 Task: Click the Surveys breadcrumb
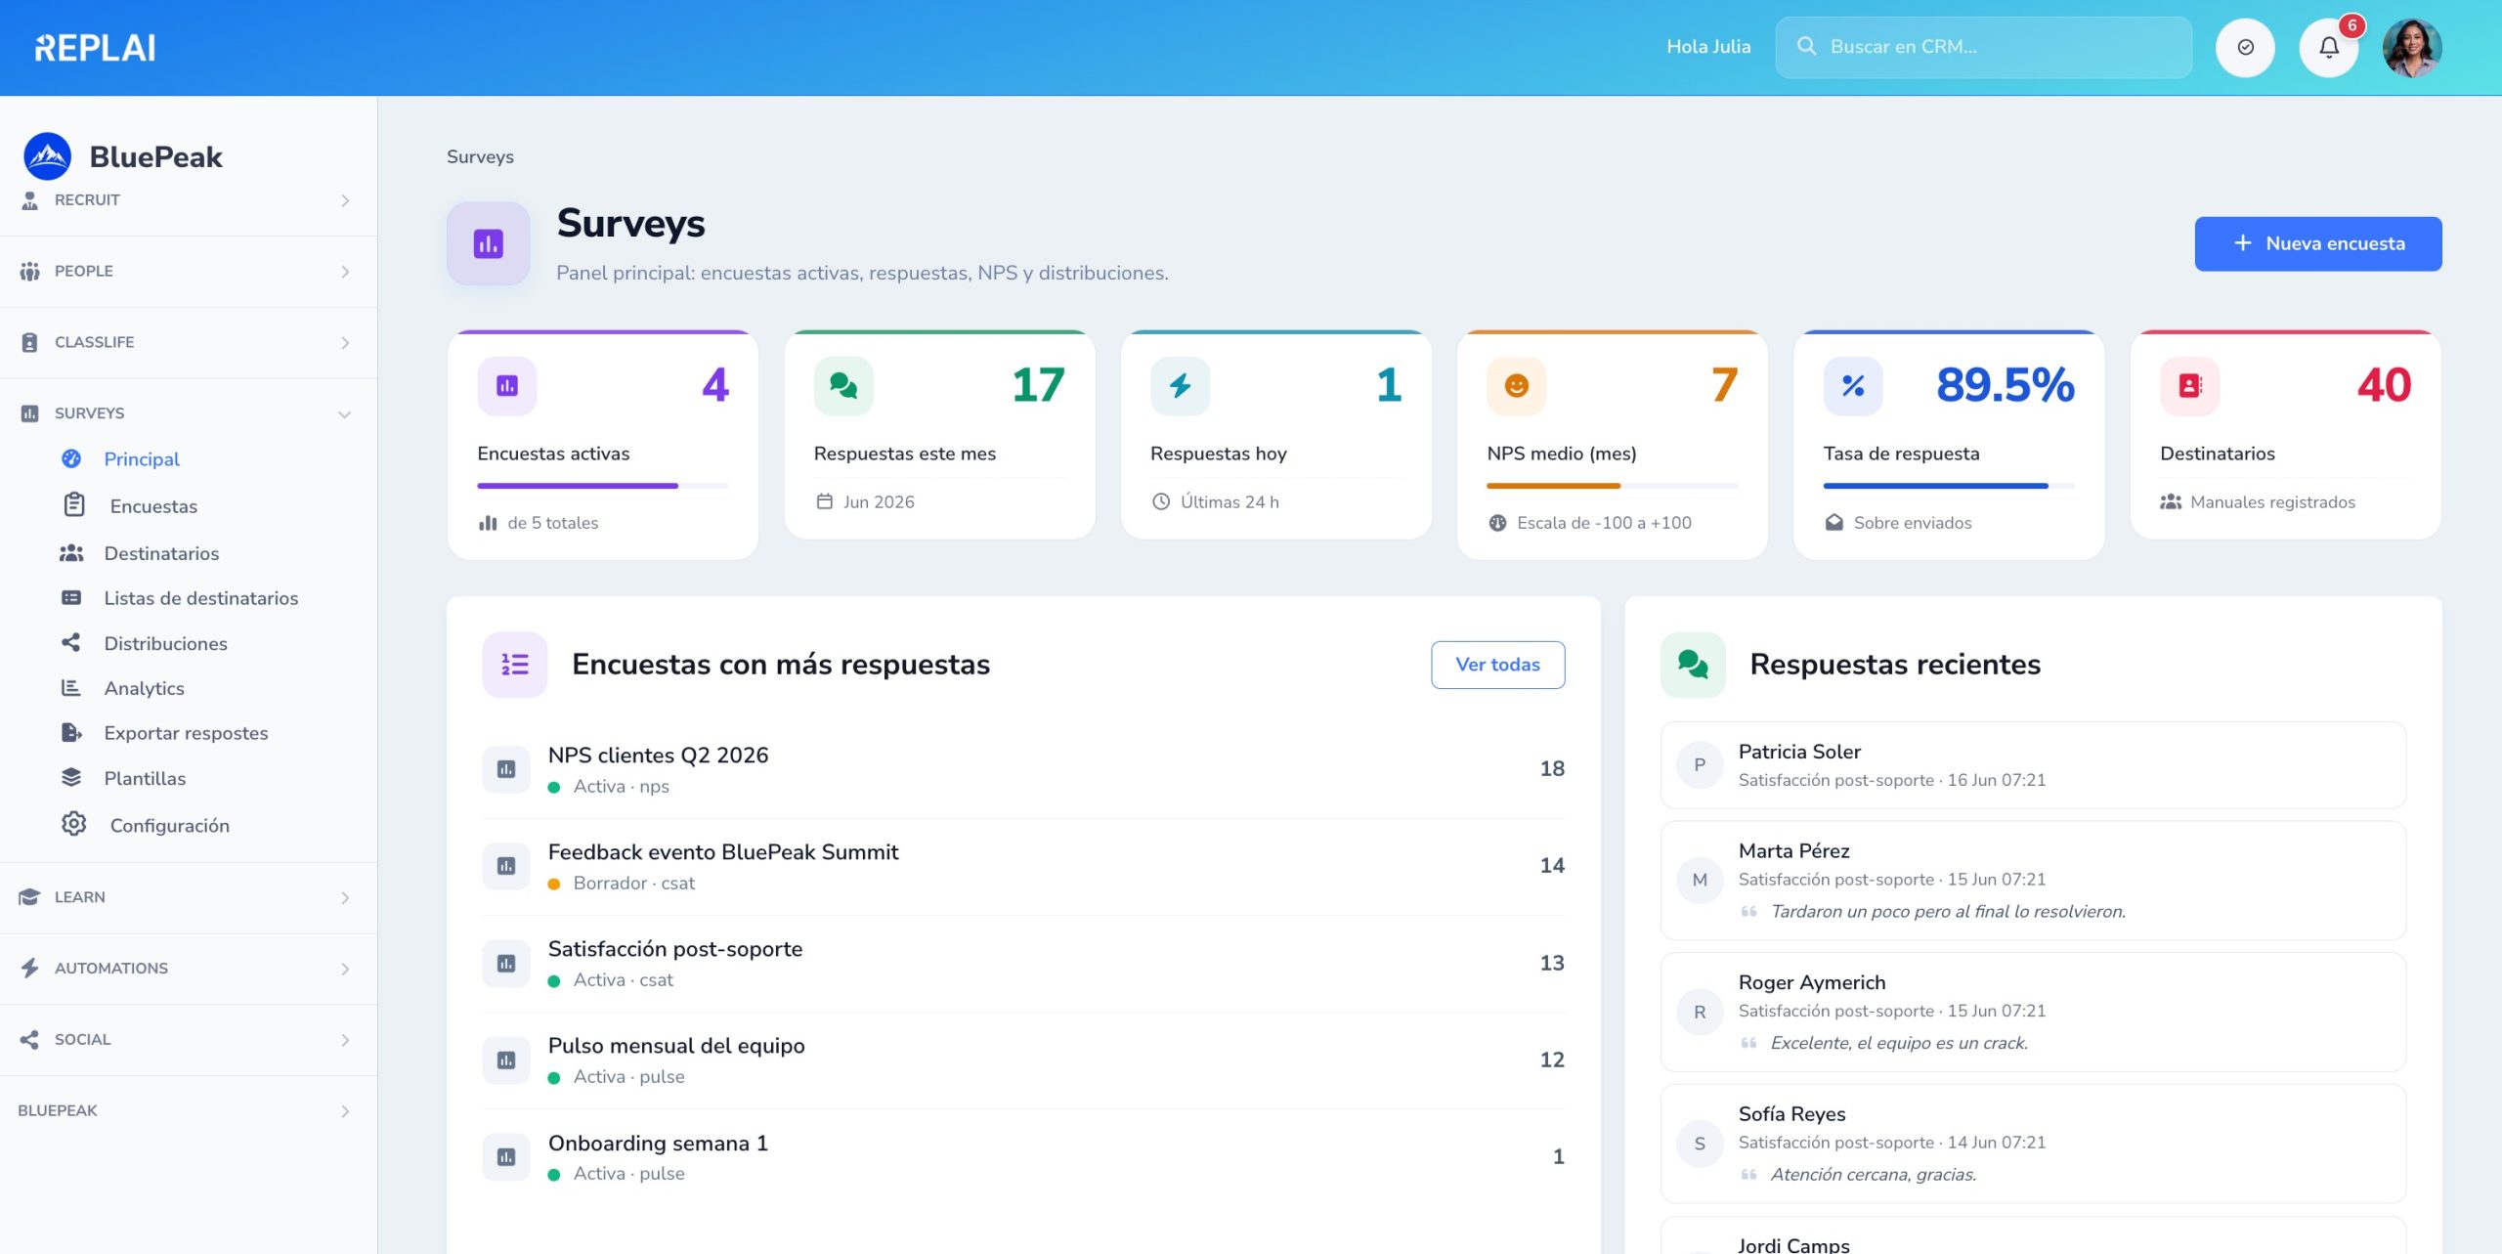480,156
